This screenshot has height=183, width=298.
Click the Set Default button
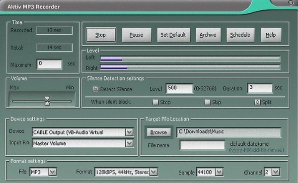[173, 35]
